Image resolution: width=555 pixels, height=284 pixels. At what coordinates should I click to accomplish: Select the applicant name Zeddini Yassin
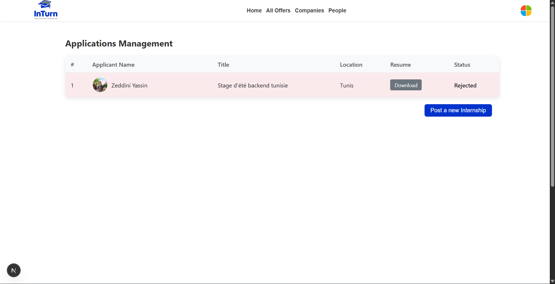tap(129, 86)
